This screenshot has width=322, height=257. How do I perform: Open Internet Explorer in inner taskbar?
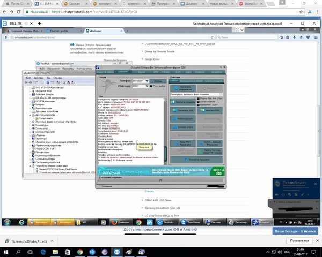21,222
